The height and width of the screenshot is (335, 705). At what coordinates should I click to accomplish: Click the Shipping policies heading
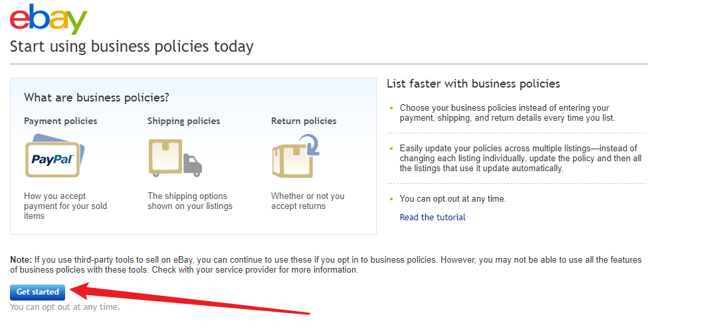click(184, 121)
